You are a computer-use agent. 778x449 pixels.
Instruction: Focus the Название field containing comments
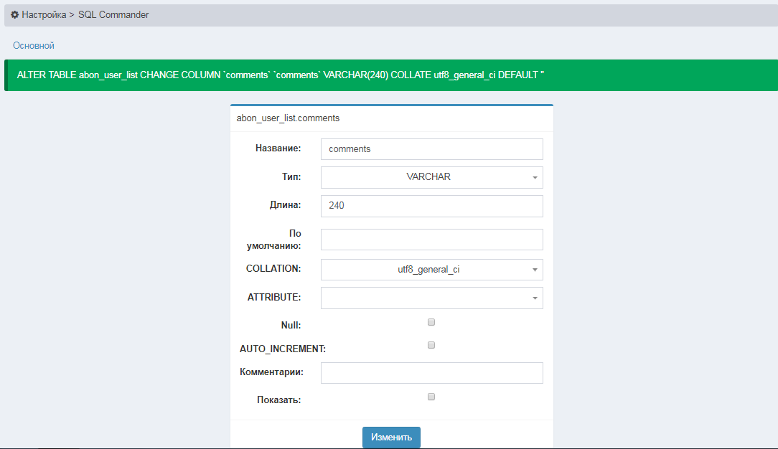pos(431,149)
